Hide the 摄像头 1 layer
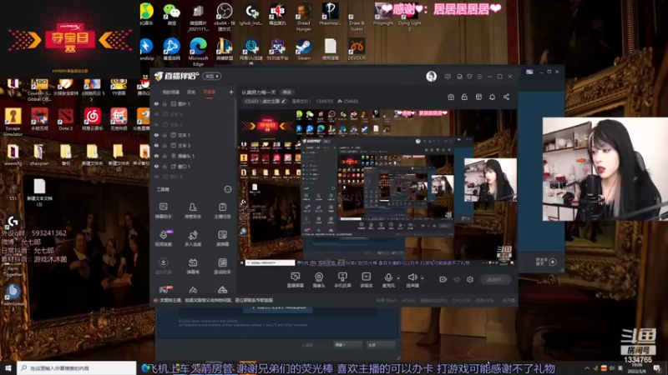668x375 pixels. pyautogui.click(x=156, y=156)
